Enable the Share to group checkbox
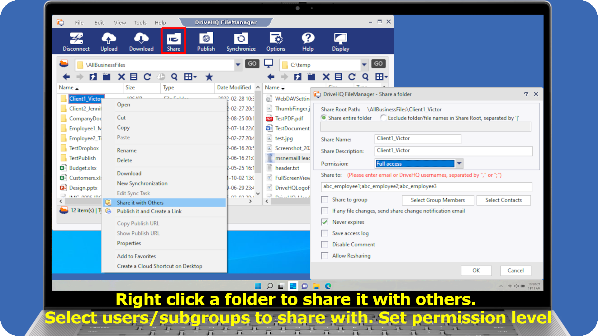 [x=325, y=200]
